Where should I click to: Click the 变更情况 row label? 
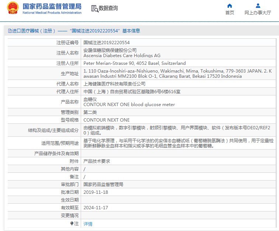pyautogui.click(x=70, y=216)
